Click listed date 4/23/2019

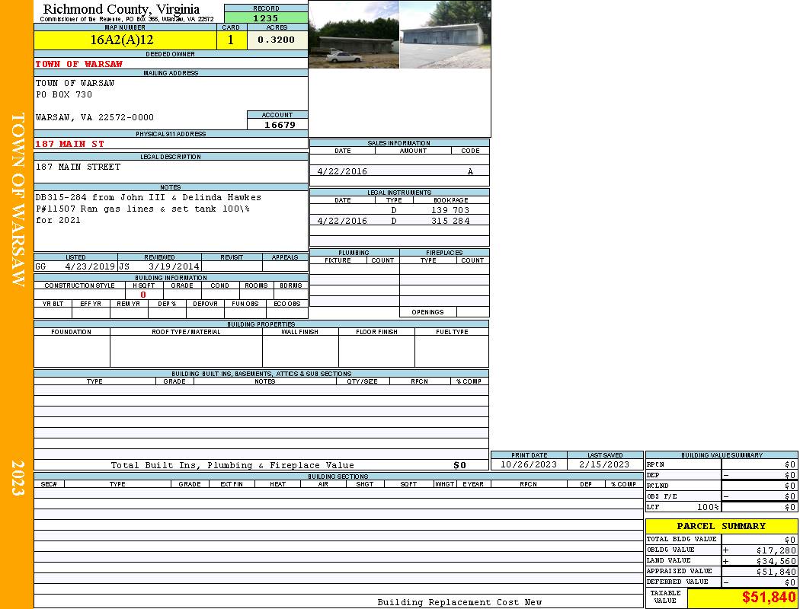coord(90,266)
